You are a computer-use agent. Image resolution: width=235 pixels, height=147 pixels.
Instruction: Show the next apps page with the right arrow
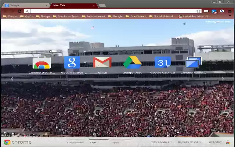pyautogui.click(x=223, y=79)
